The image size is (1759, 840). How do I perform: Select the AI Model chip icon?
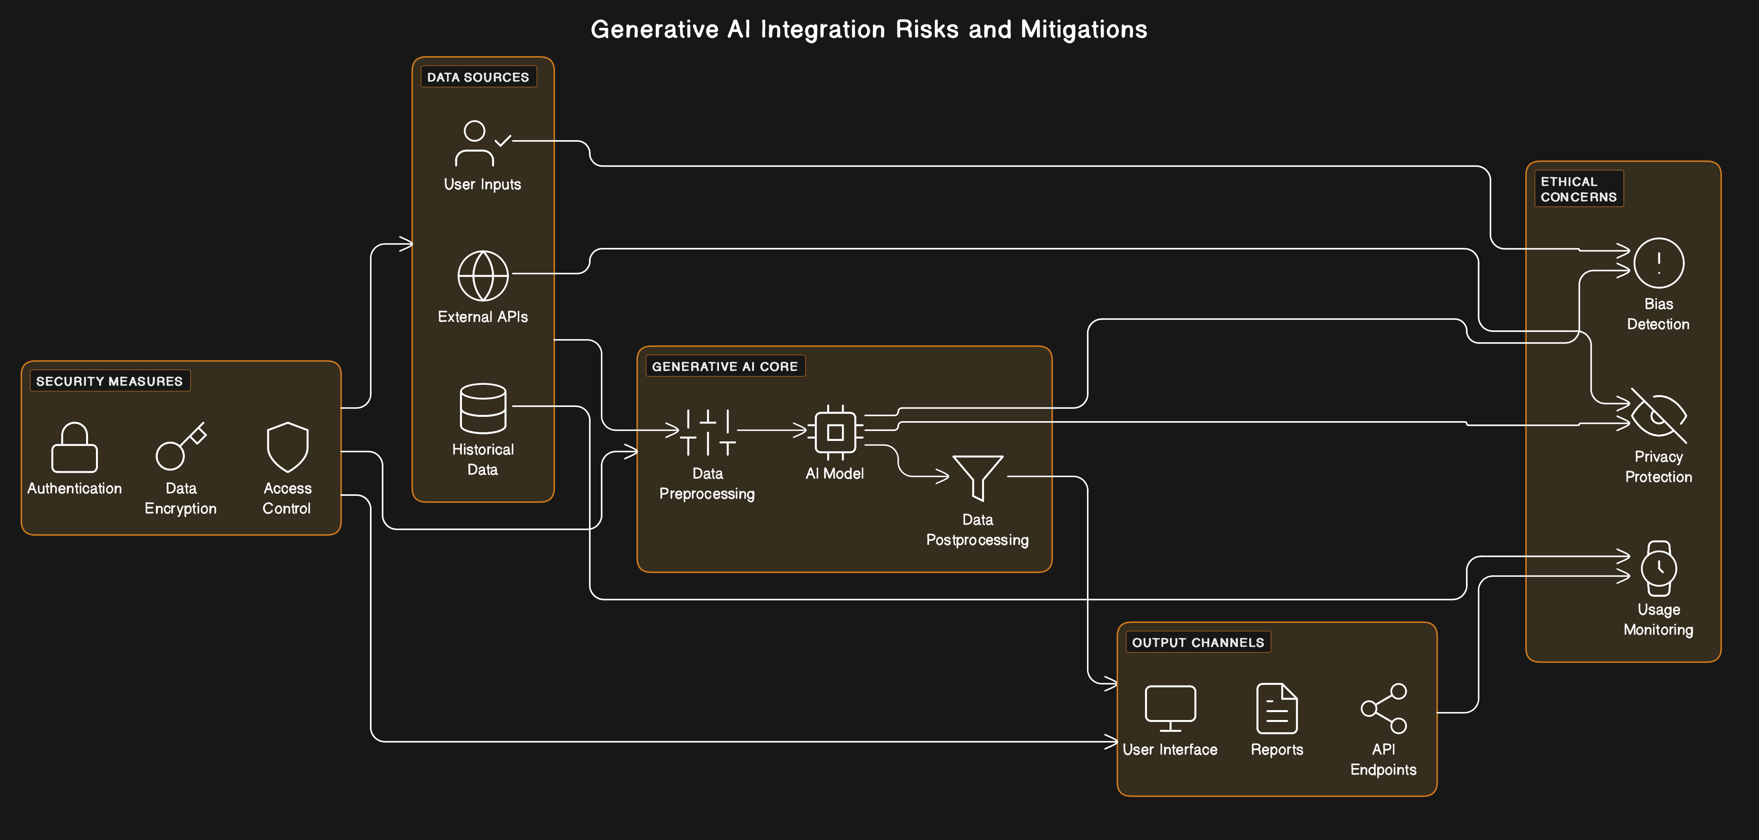pyautogui.click(x=834, y=432)
